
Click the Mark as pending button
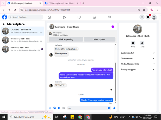coord(66,39)
